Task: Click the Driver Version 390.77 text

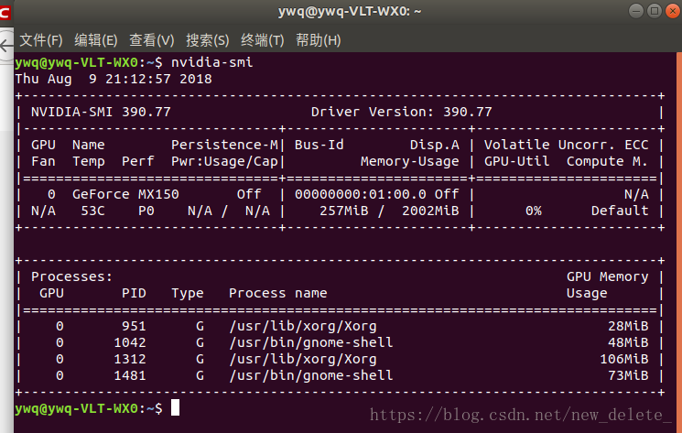Action: coord(401,113)
